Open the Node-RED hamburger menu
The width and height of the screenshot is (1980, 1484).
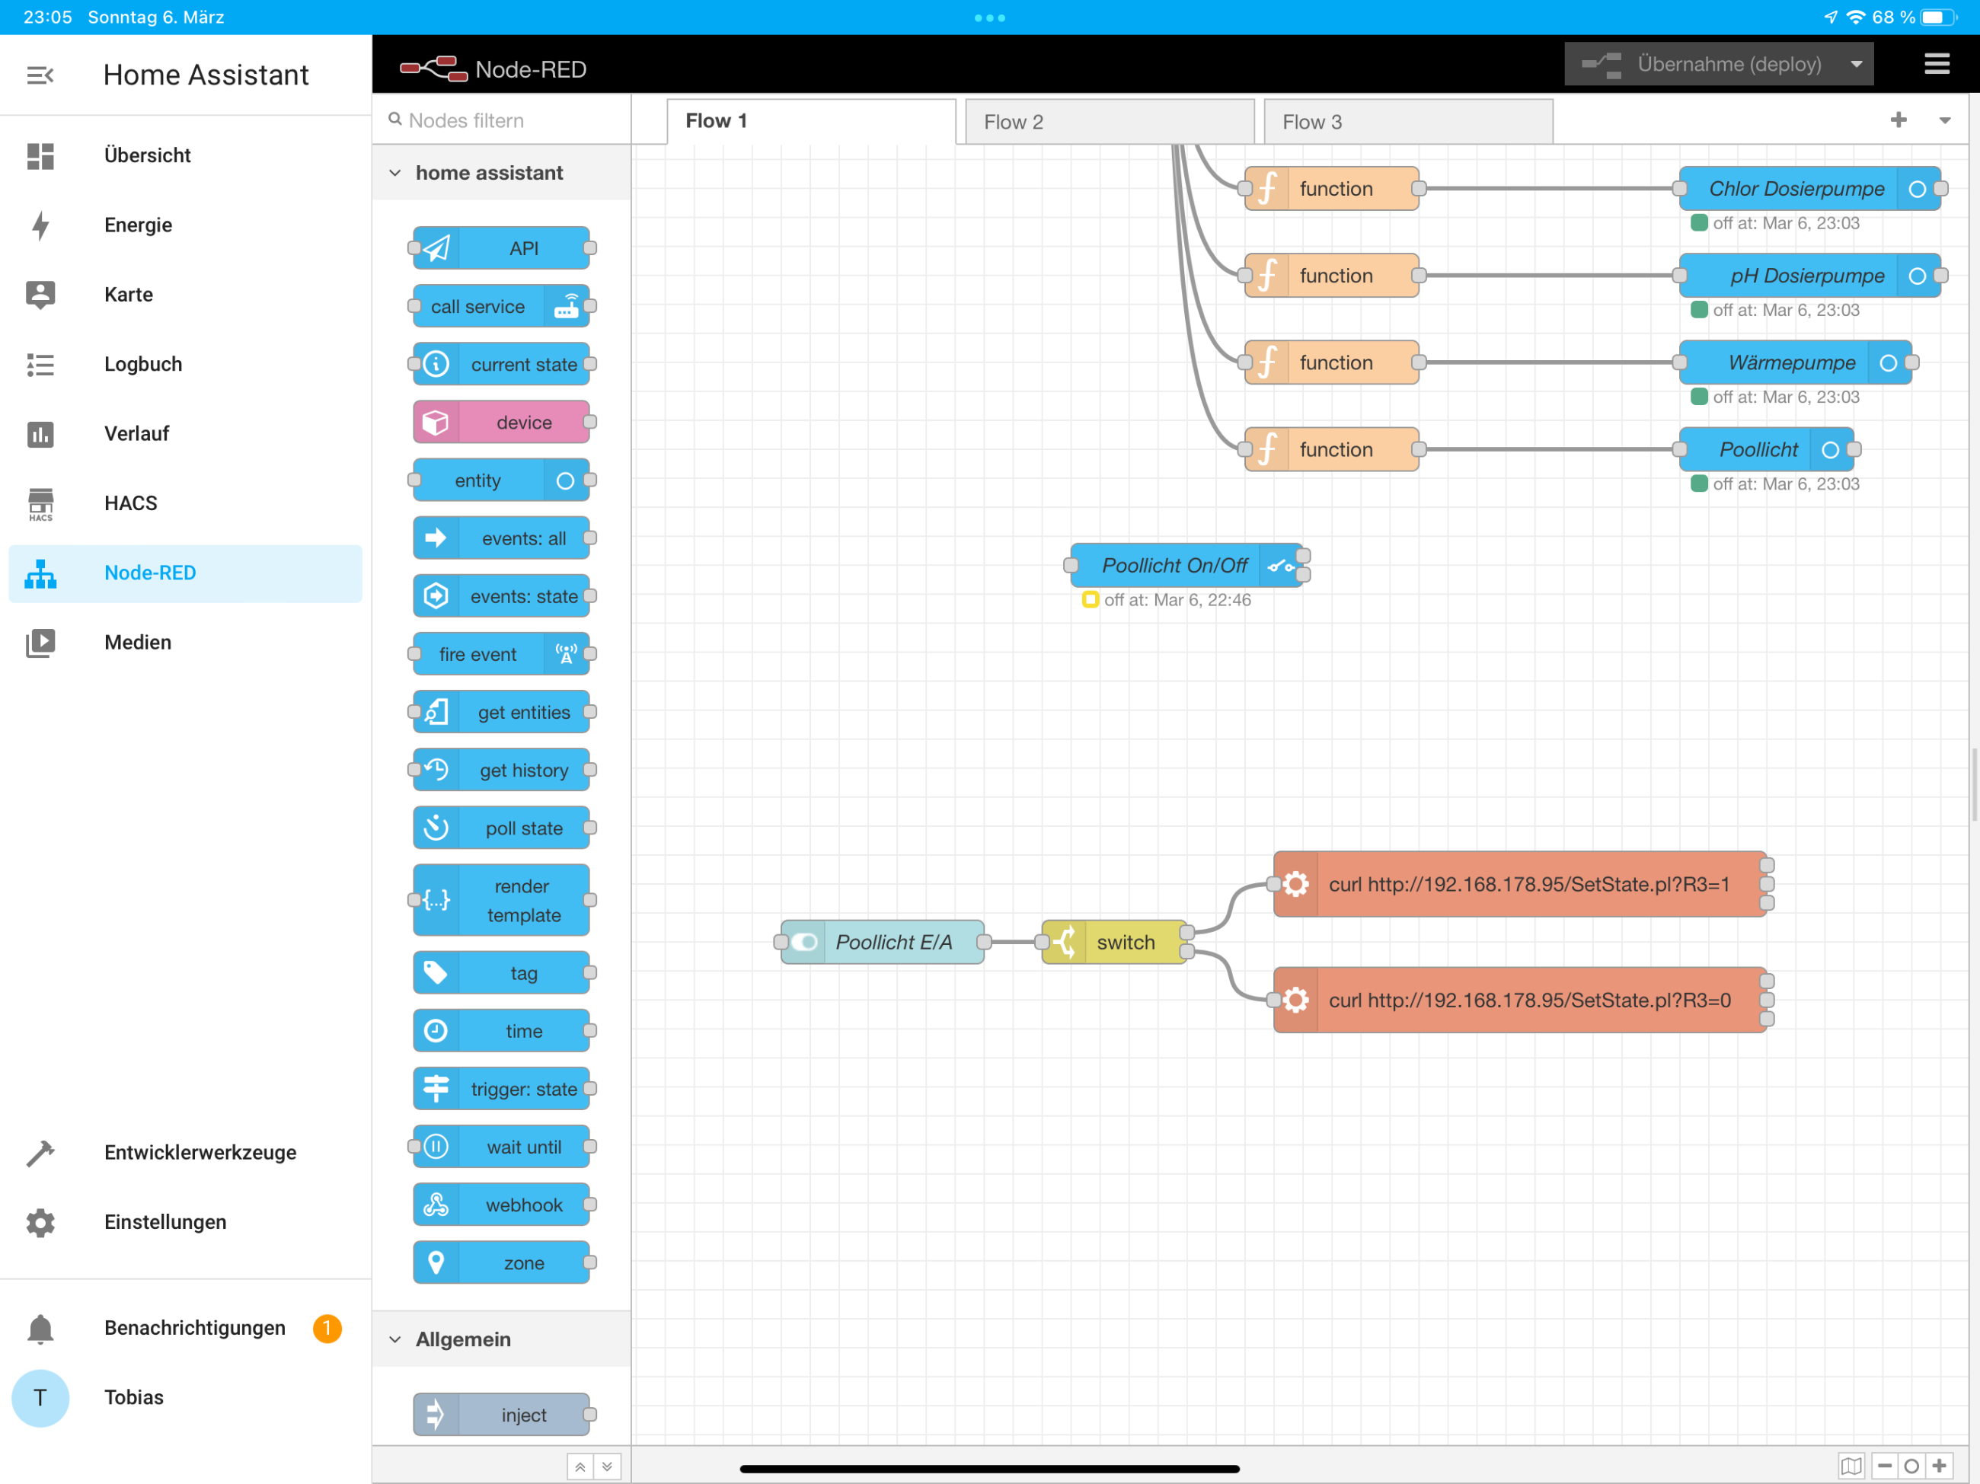click(1936, 65)
